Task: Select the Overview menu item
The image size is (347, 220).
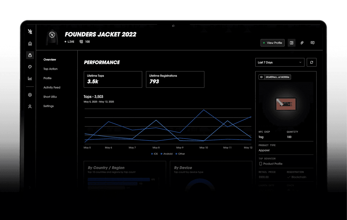Action: 50,60
